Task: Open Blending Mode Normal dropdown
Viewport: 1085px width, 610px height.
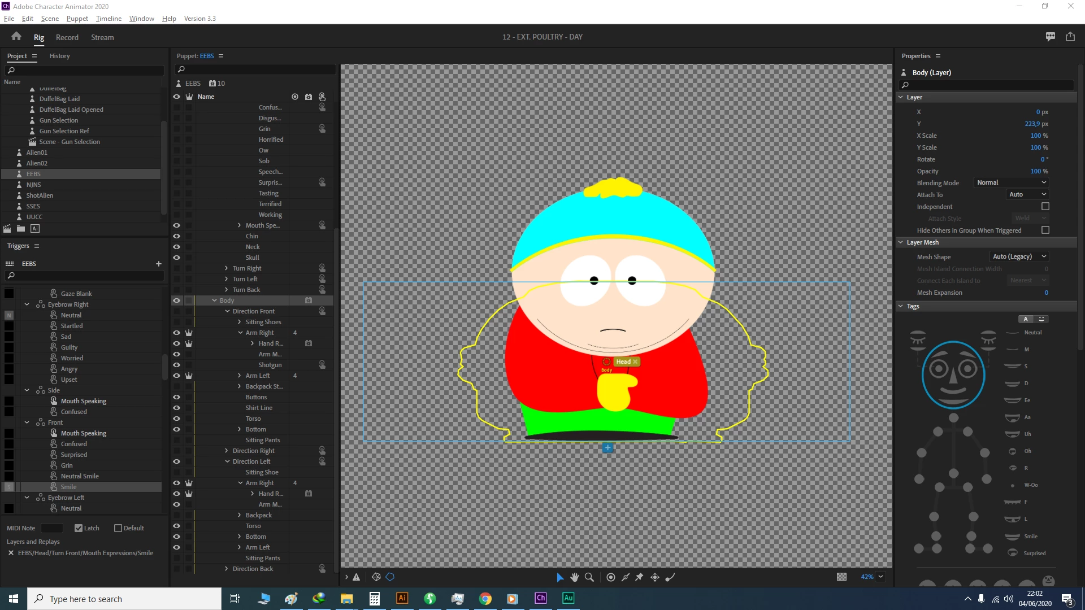Action: pos(1011,182)
